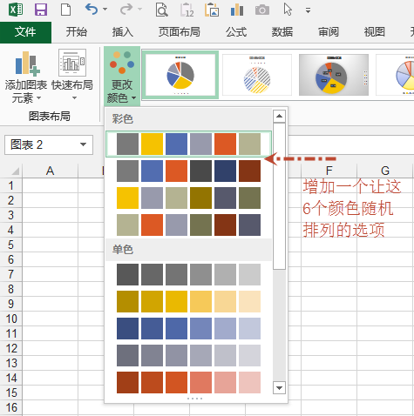Open 快速布局 dropdown
This screenshot has width=414, height=416.
[x=72, y=76]
